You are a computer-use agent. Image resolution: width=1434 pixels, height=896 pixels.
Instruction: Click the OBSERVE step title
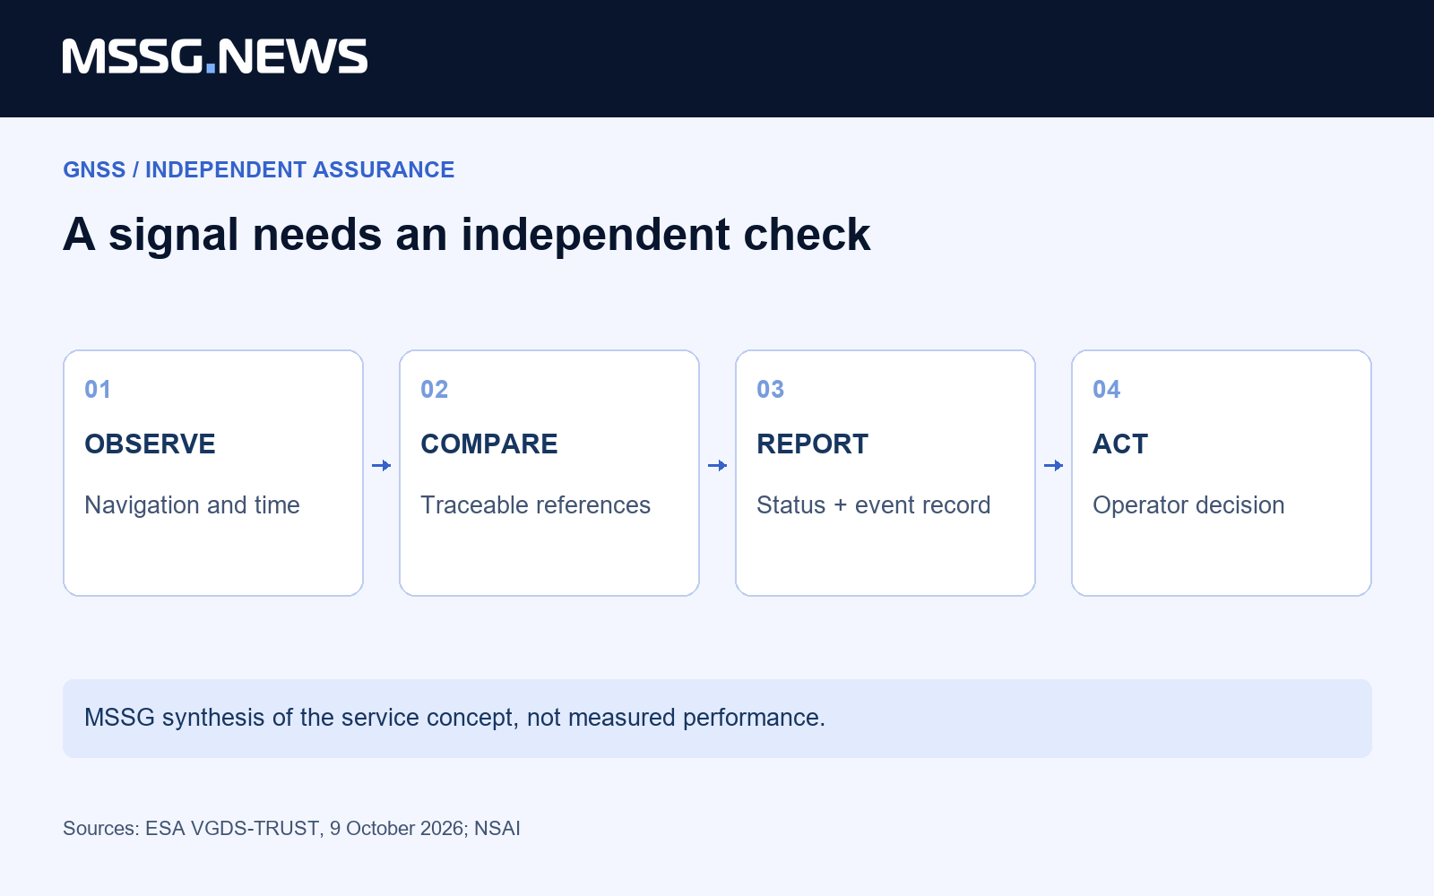150,444
